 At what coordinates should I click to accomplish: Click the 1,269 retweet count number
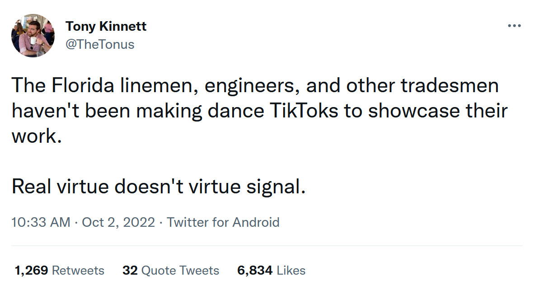pos(32,271)
